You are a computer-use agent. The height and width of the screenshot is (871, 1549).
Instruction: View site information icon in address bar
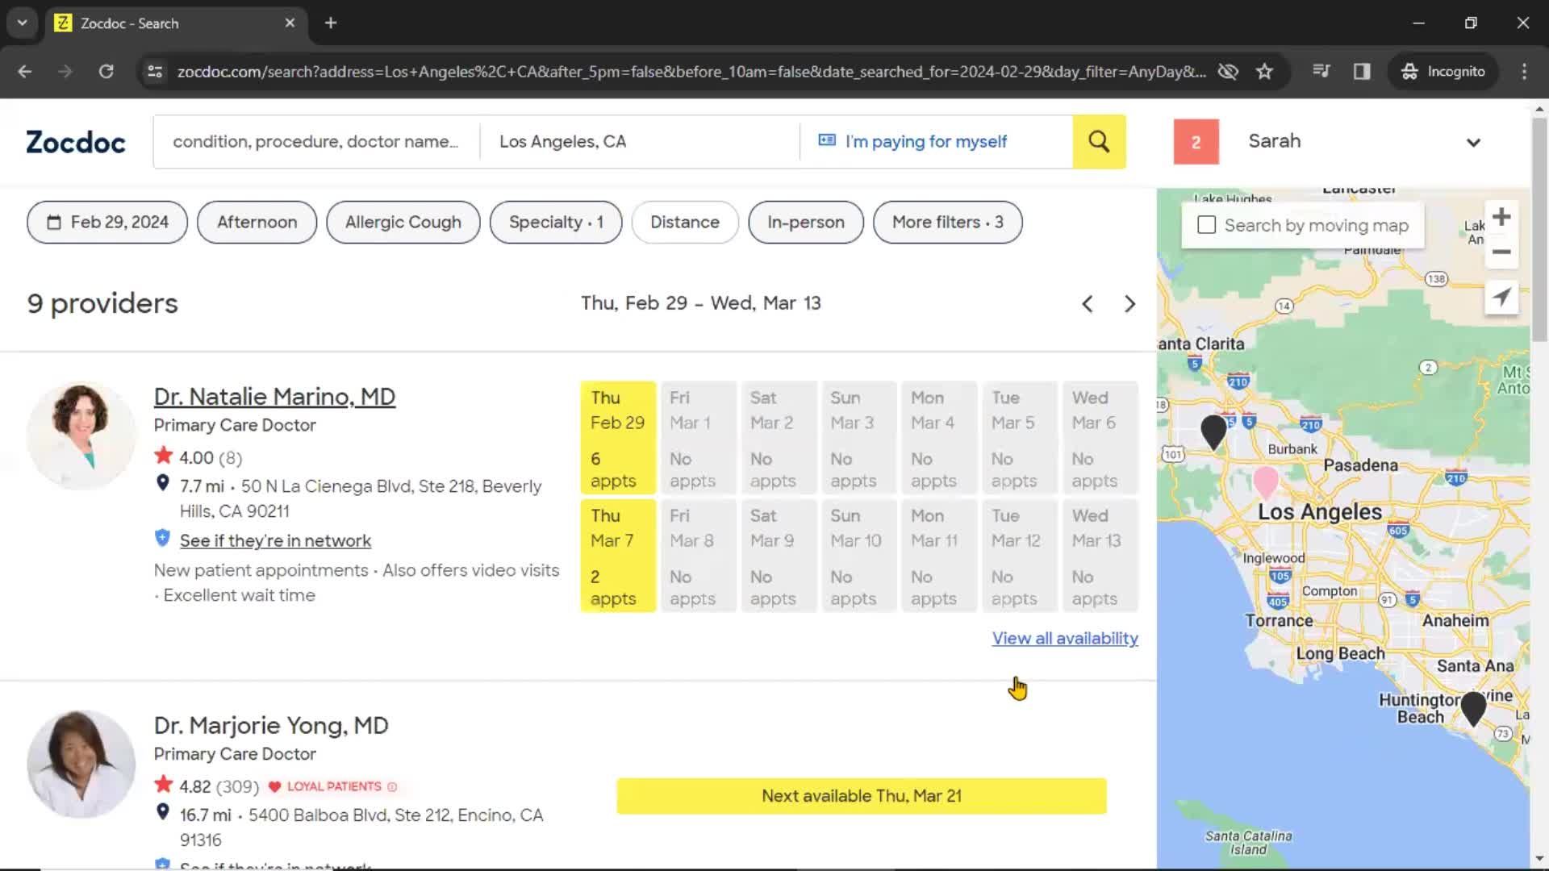coord(155,71)
